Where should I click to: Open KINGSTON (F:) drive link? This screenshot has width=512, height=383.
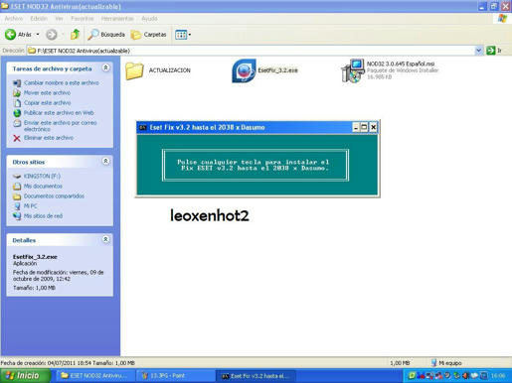pyautogui.click(x=42, y=176)
